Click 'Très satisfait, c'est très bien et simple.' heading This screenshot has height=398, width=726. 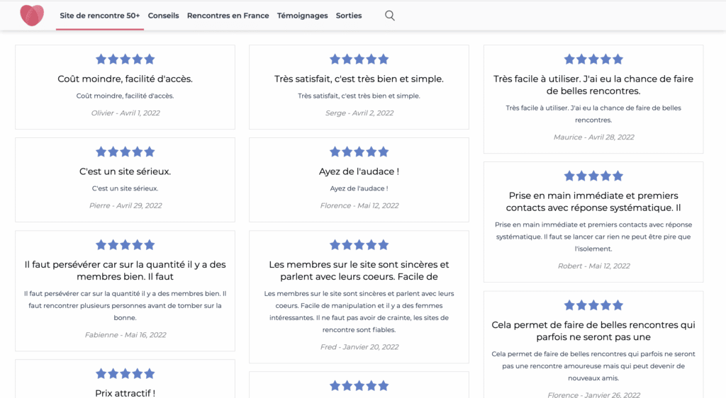pos(359,79)
